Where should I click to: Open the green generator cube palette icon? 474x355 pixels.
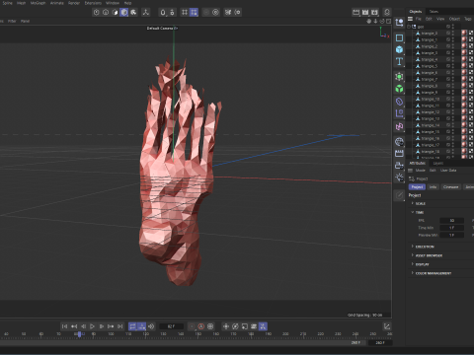coord(399,89)
